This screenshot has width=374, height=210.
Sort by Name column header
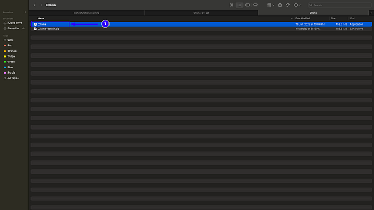41,18
